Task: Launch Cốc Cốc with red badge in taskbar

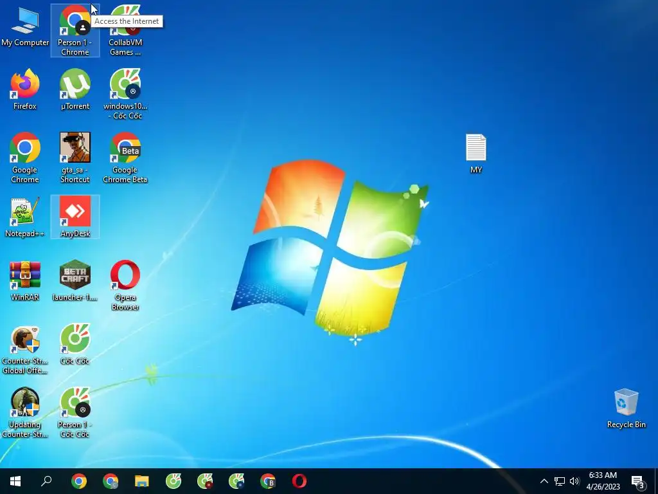Action: pyautogui.click(x=205, y=481)
